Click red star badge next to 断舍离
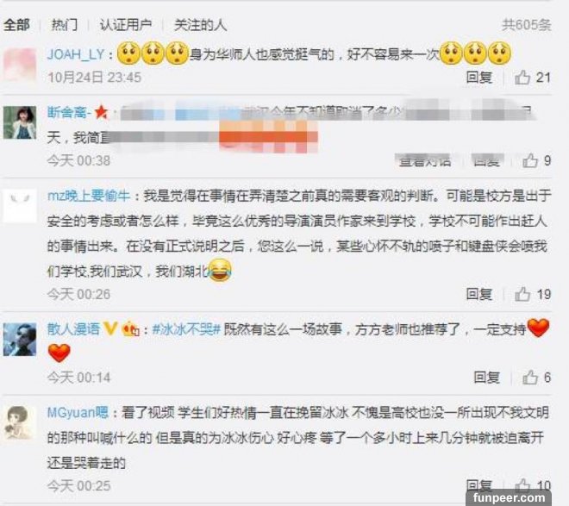The width and height of the screenshot is (569, 506). (101, 112)
